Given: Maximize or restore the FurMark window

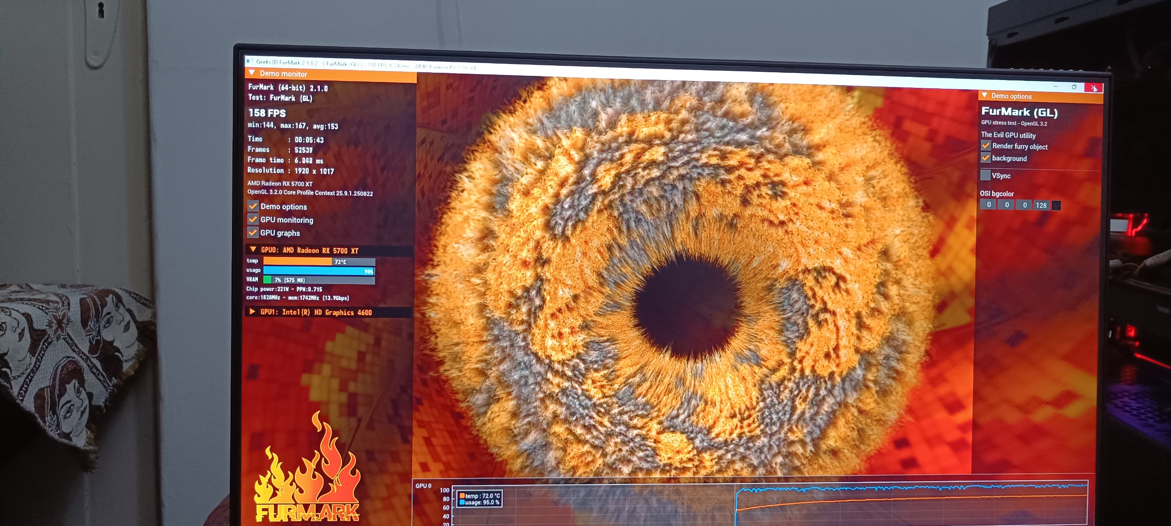Looking at the screenshot, I should click(x=1074, y=87).
